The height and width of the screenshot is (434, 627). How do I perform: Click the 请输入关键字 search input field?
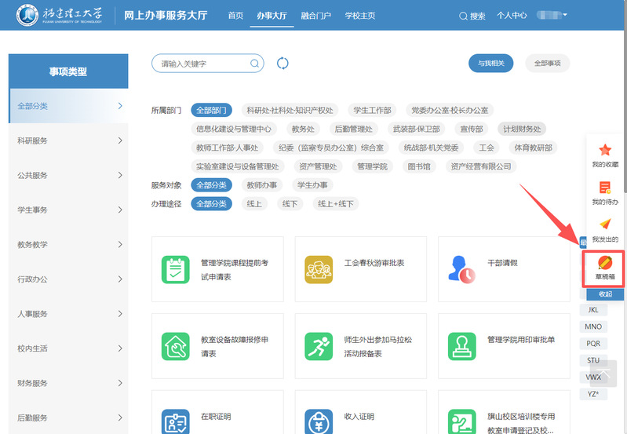pos(202,64)
